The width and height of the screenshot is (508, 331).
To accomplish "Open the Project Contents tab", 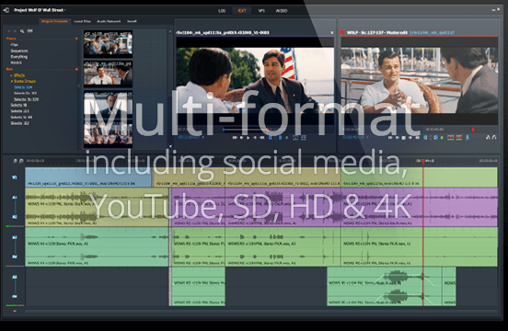I will point(54,21).
